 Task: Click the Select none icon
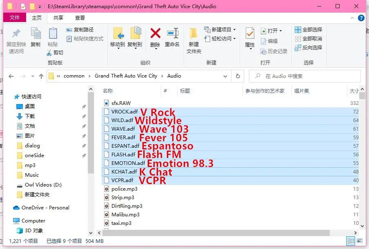tap(298, 39)
